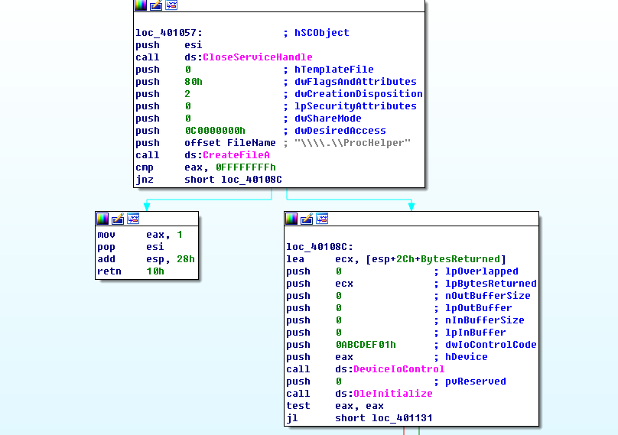
Task: Select the 0ABCDEF01h control code value
Action: click(366, 345)
